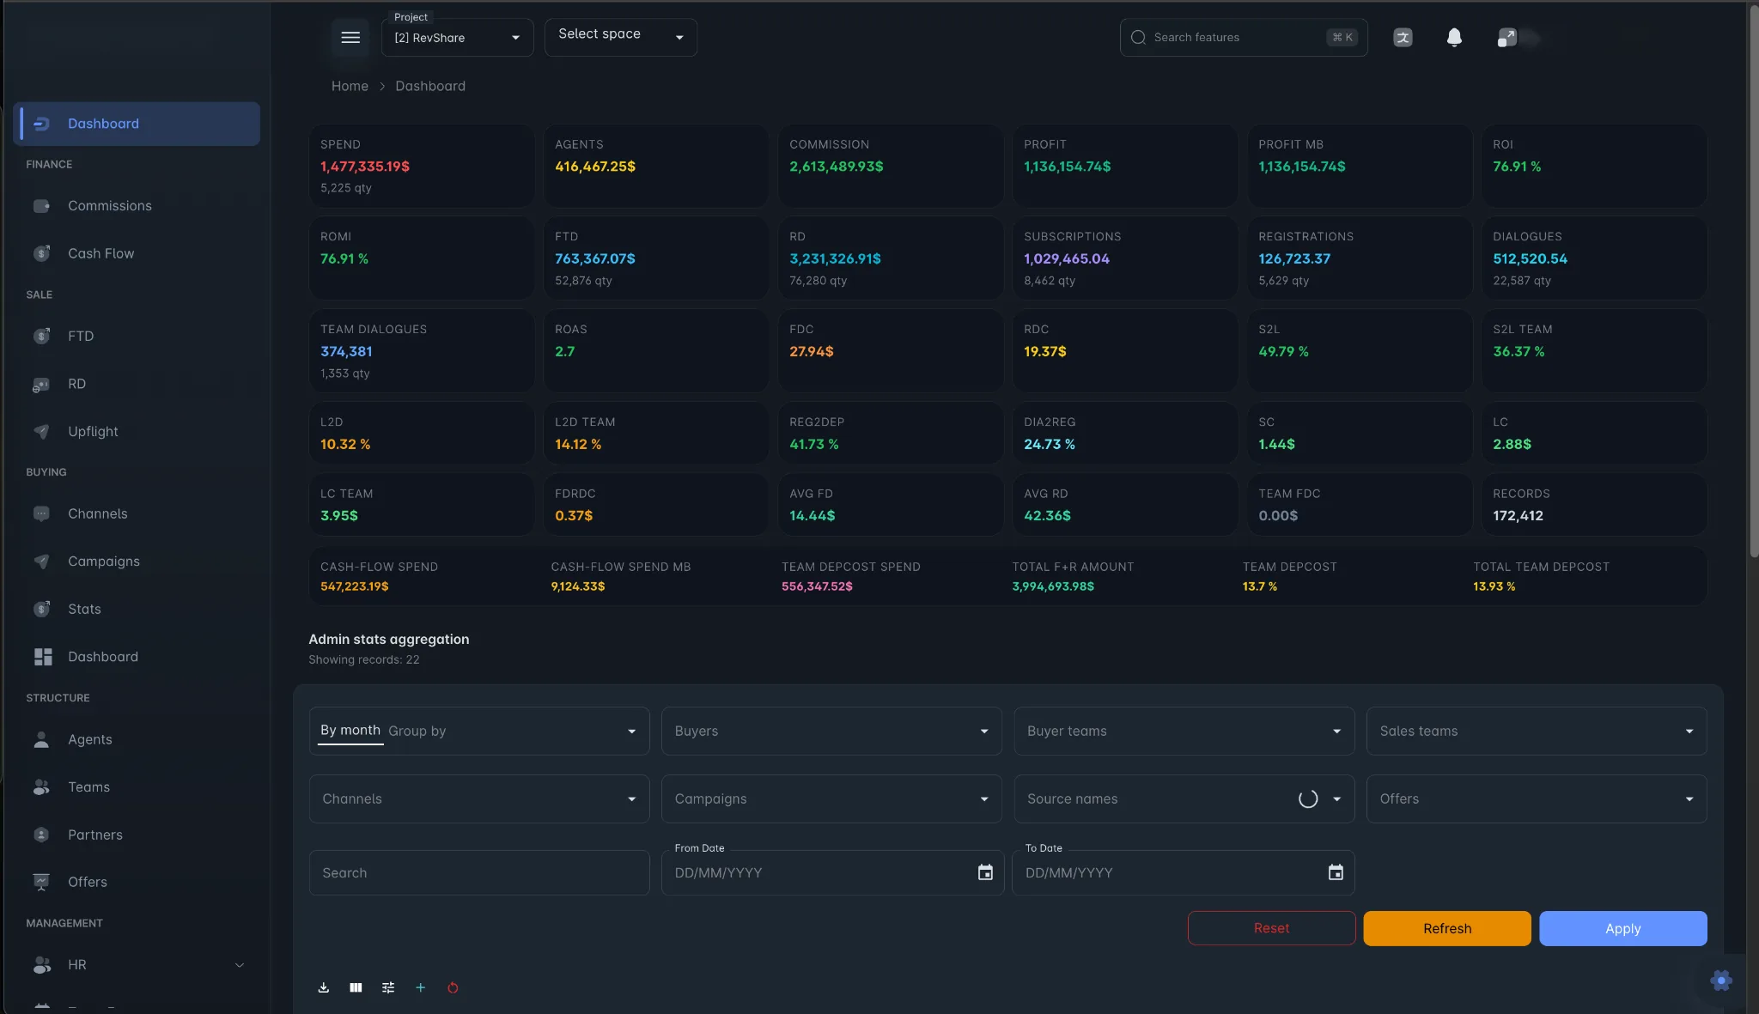The width and height of the screenshot is (1759, 1014).
Task: Open the Campaigns filter dropdown
Action: [831, 798]
